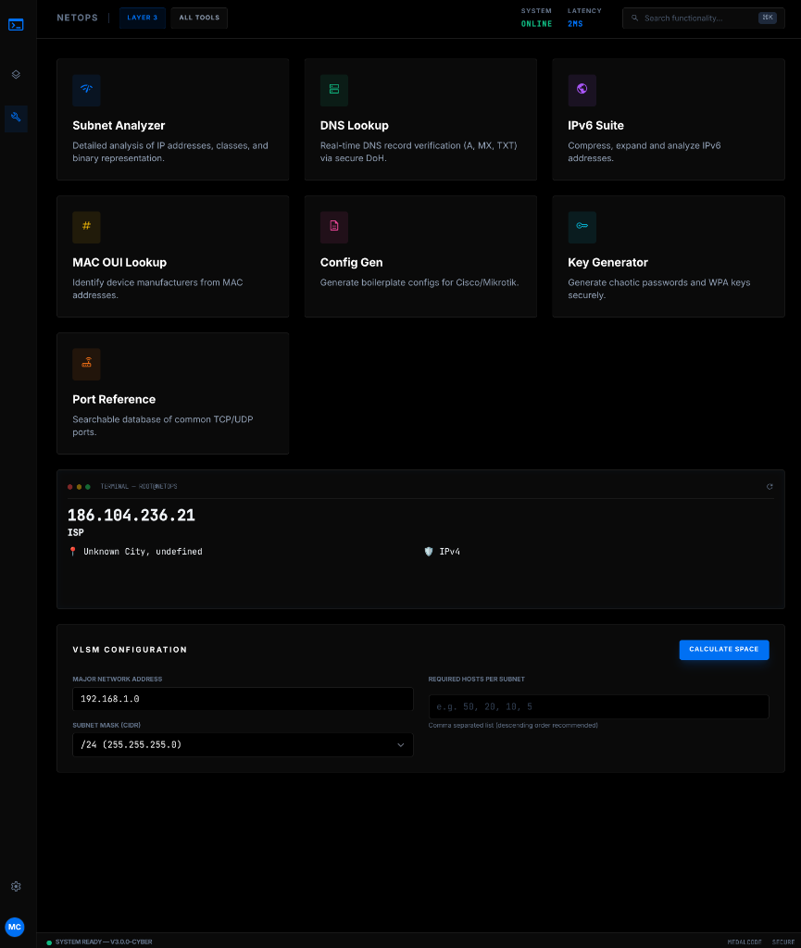Click the terminal icon in the sidebar
The image size is (801, 948).
coord(16,23)
